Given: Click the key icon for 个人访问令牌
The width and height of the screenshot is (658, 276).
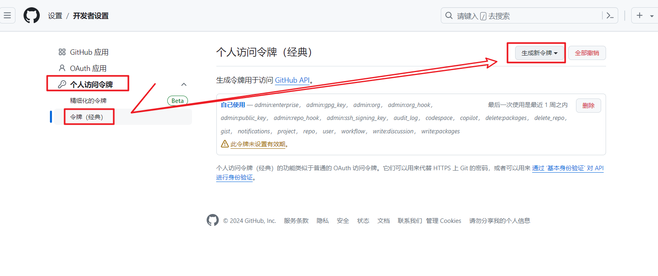Looking at the screenshot, I should pyautogui.click(x=62, y=84).
